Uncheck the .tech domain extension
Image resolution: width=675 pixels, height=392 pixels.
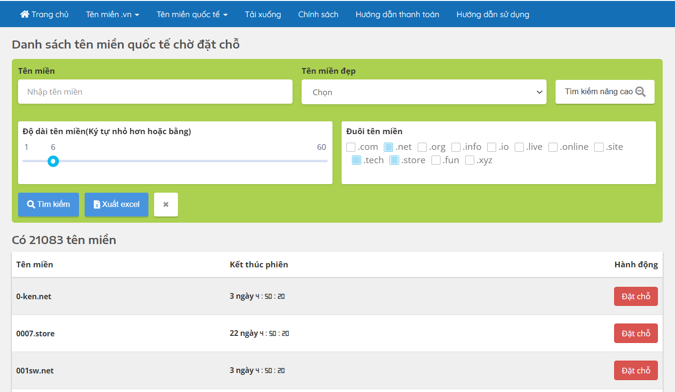point(356,160)
